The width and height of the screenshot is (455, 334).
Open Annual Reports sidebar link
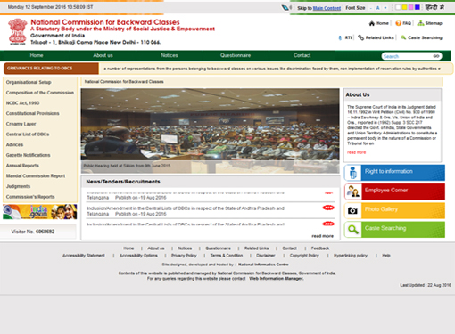tap(22, 166)
